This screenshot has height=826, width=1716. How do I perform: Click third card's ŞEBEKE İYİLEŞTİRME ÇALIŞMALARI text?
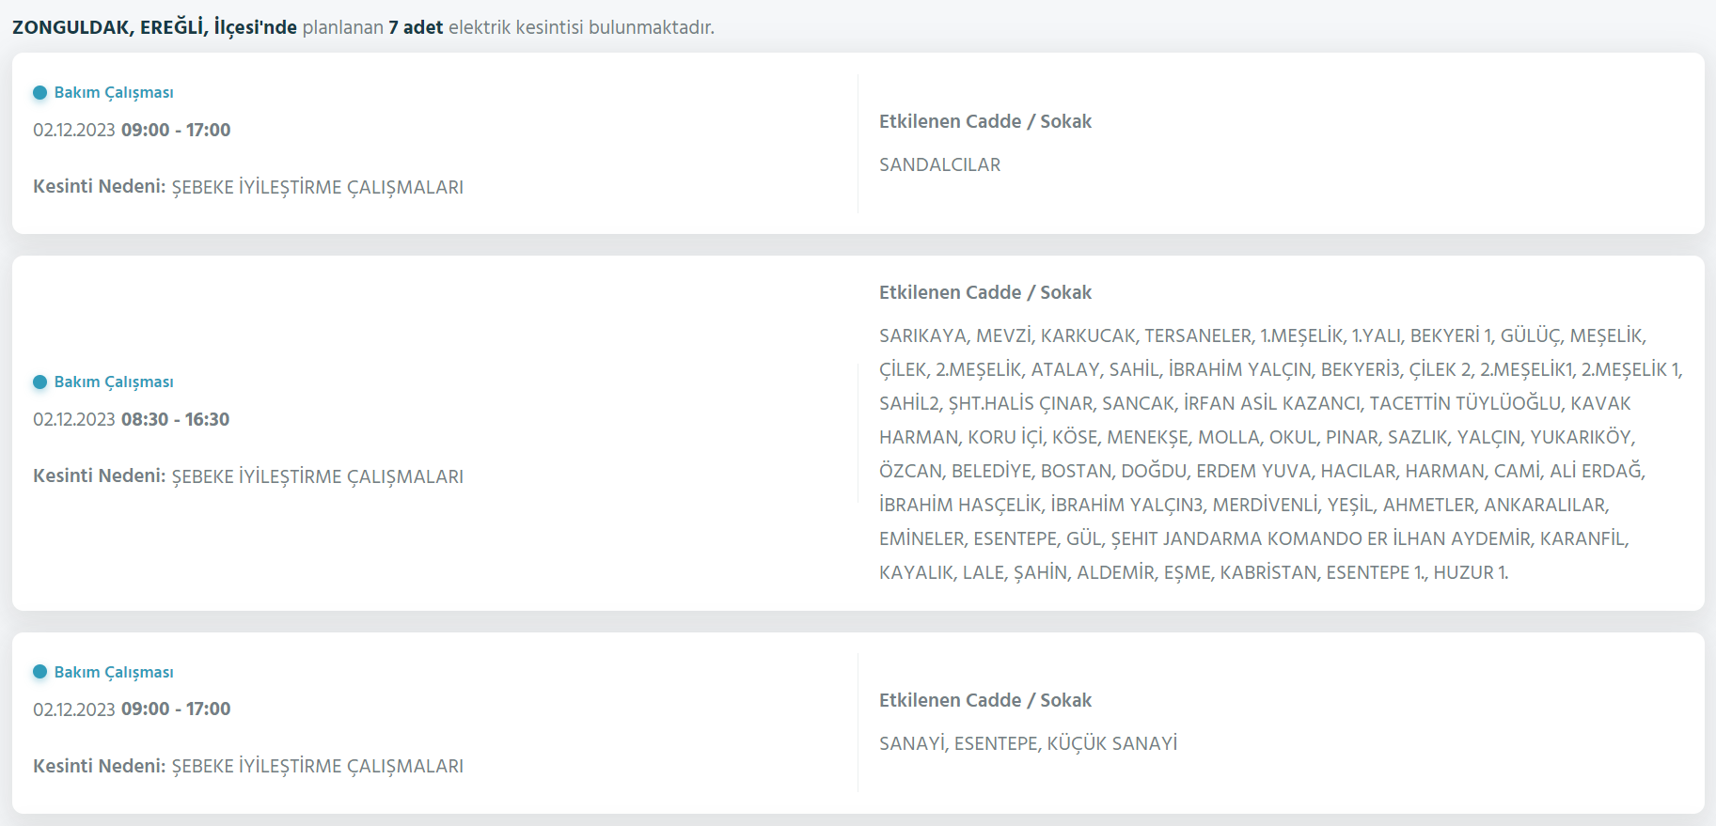[318, 766]
